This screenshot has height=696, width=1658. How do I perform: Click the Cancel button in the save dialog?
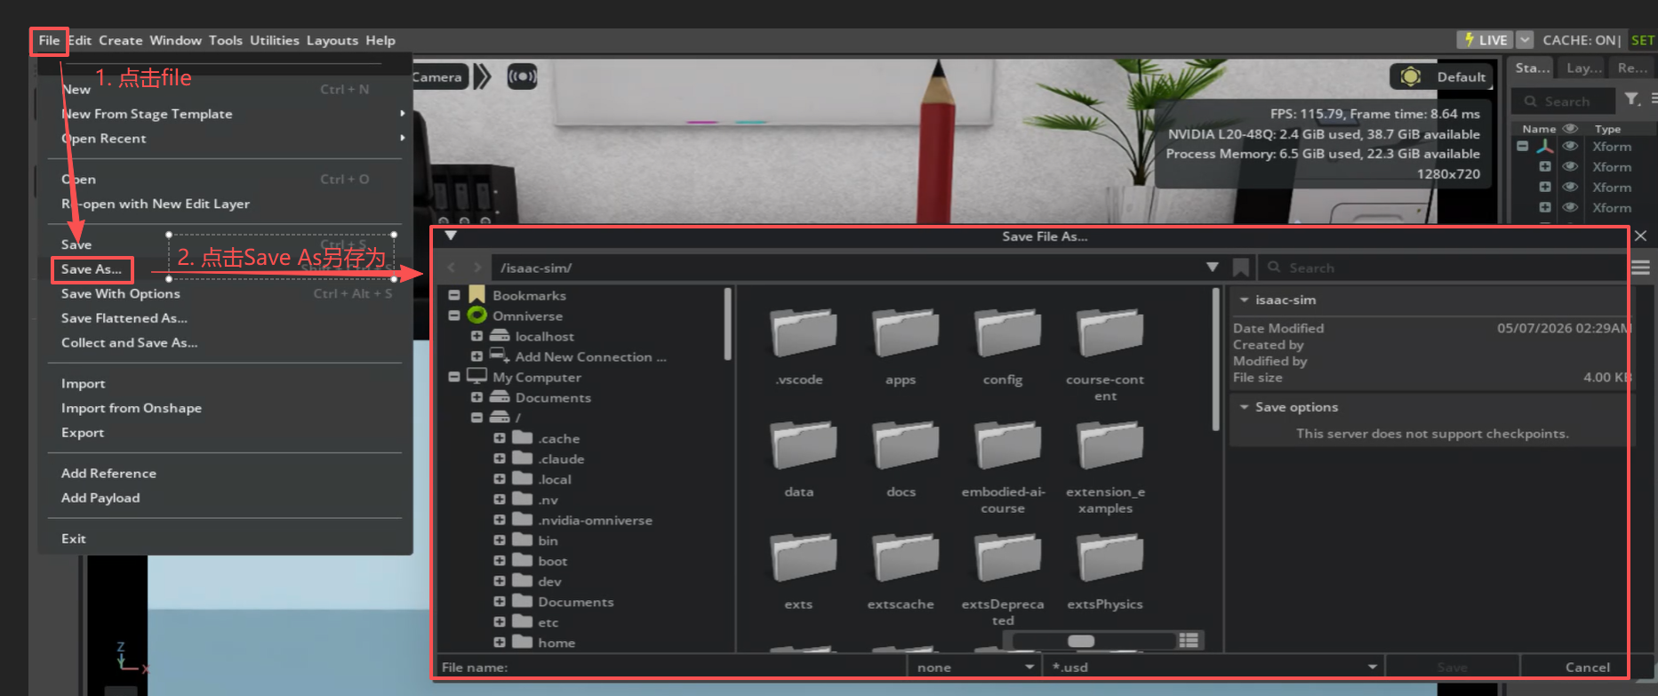(x=1587, y=667)
